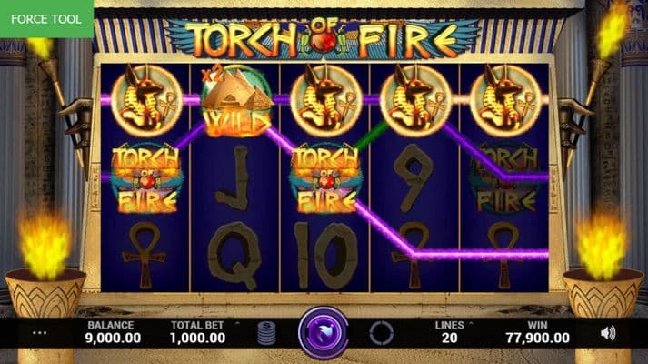Select the Anubis symbol on first reel

point(146,100)
